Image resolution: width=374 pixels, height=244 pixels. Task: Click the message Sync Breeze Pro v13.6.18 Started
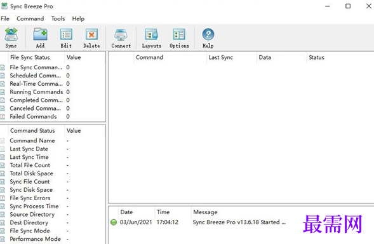click(x=239, y=222)
